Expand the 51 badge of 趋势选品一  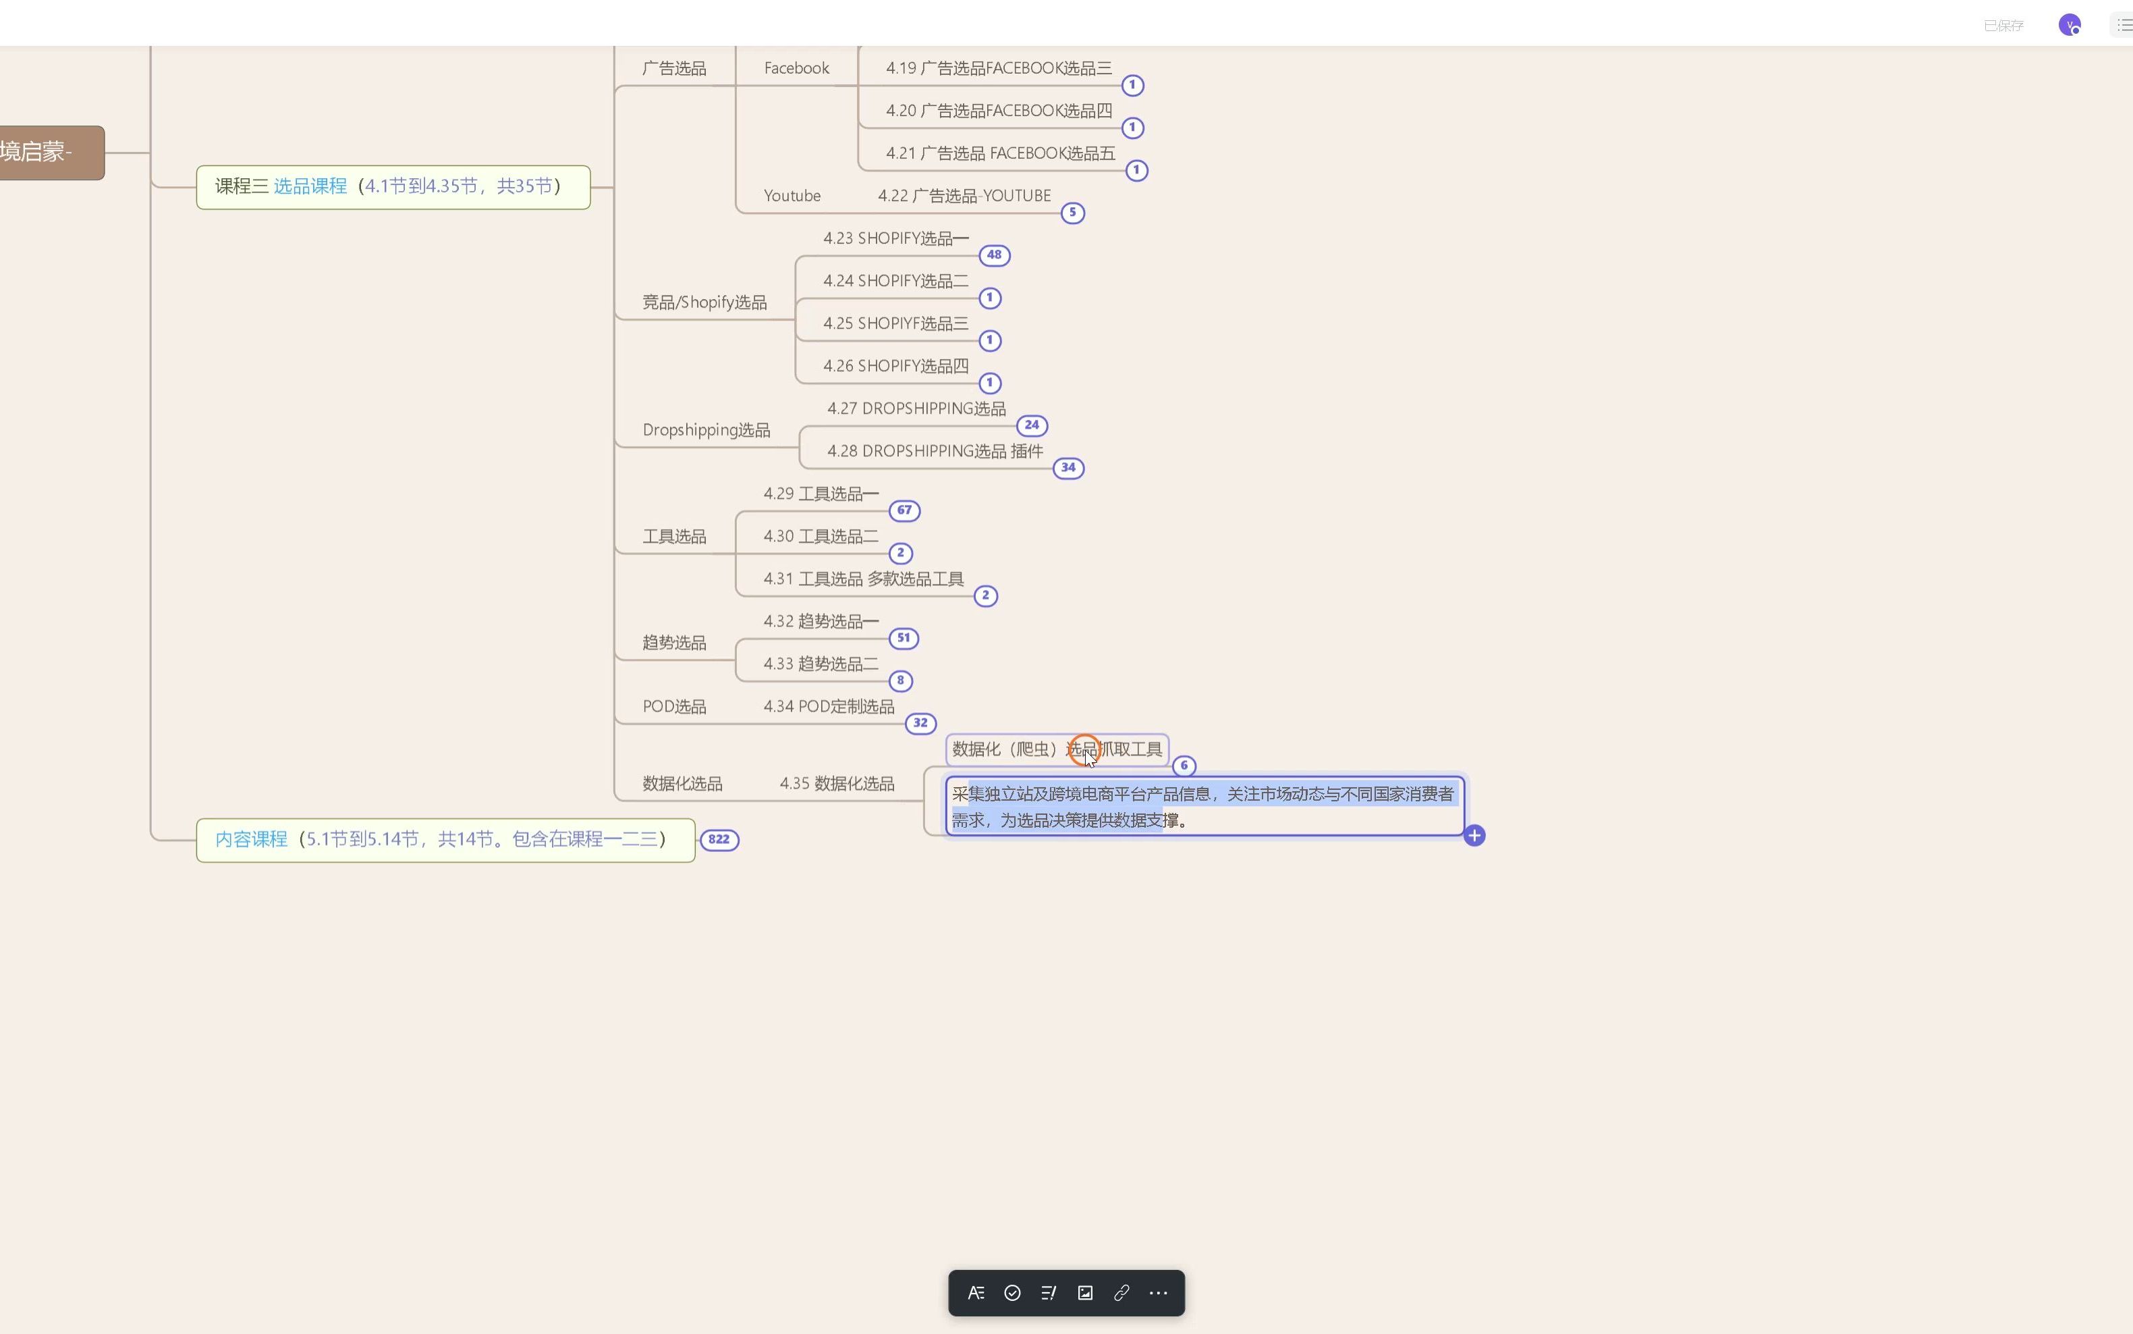point(903,638)
